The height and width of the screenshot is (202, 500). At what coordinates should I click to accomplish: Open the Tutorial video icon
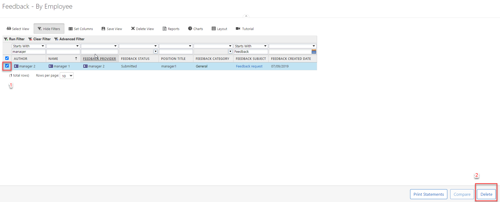point(238,28)
